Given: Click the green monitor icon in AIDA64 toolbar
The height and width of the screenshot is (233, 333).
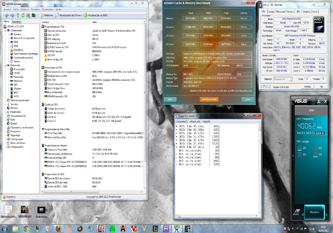Looking at the screenshot, I should 34,15.
